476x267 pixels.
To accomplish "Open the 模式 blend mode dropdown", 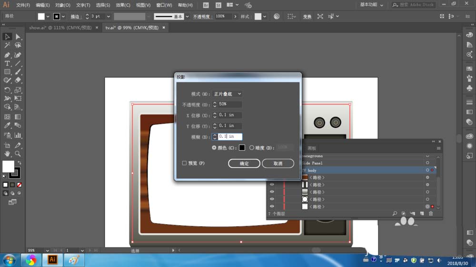I will (228, 94).
